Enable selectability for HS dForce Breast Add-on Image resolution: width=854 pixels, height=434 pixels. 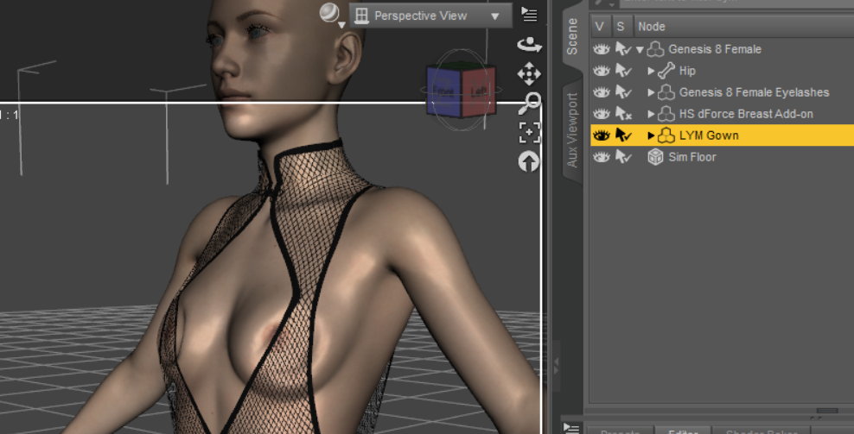pos(623,114)
